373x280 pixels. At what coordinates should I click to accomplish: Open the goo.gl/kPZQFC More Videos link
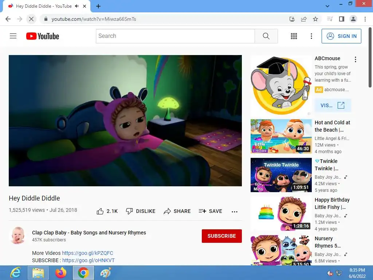pyautogui.click(x=87, y=253)
